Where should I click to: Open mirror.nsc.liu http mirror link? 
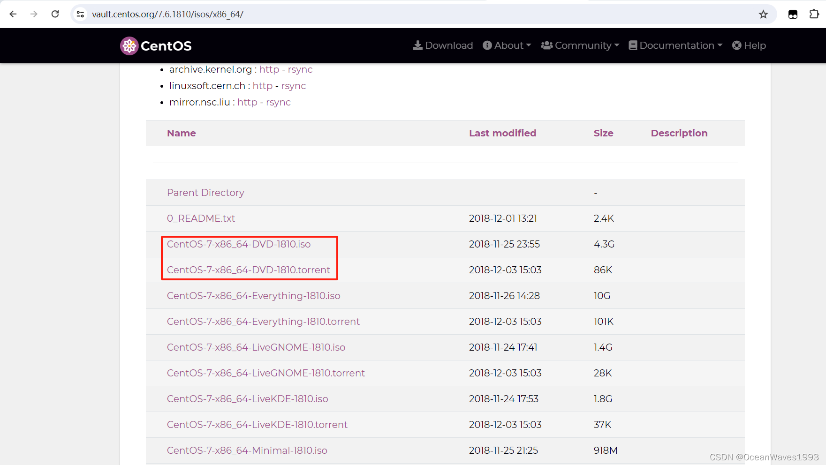[247, 102]
